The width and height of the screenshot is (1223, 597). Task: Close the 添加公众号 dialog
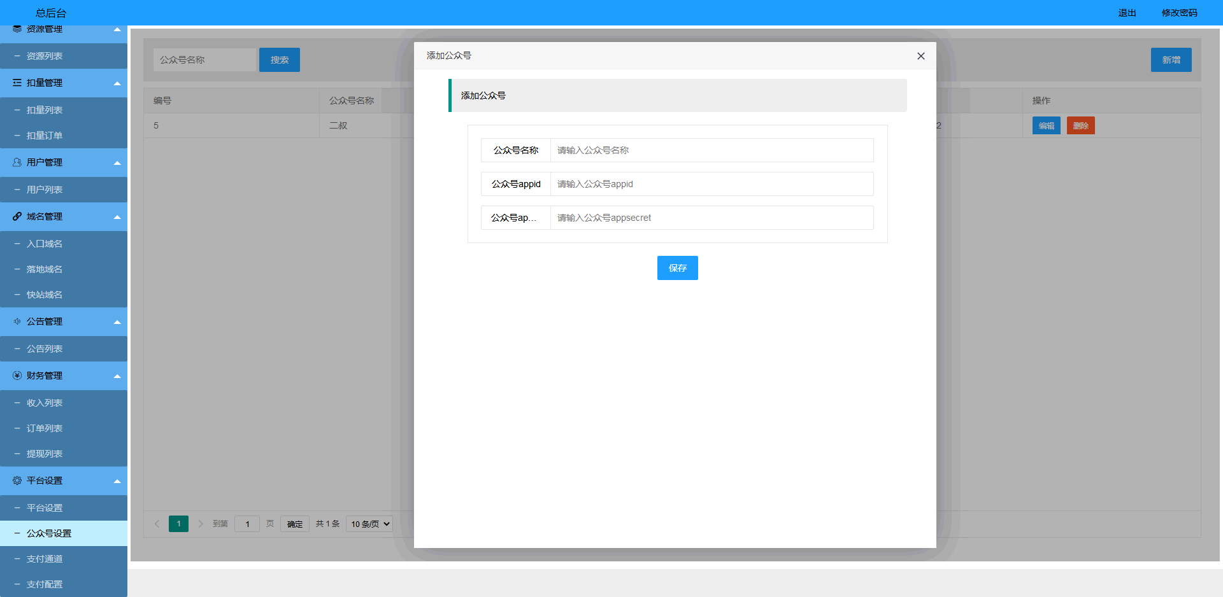coord(920,56)
